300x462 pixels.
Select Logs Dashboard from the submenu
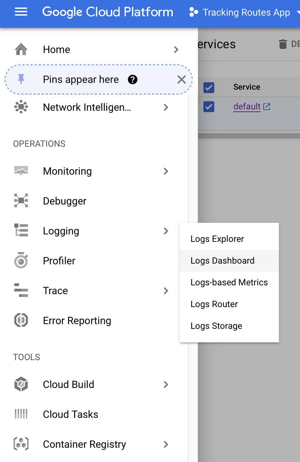(229, 261)
